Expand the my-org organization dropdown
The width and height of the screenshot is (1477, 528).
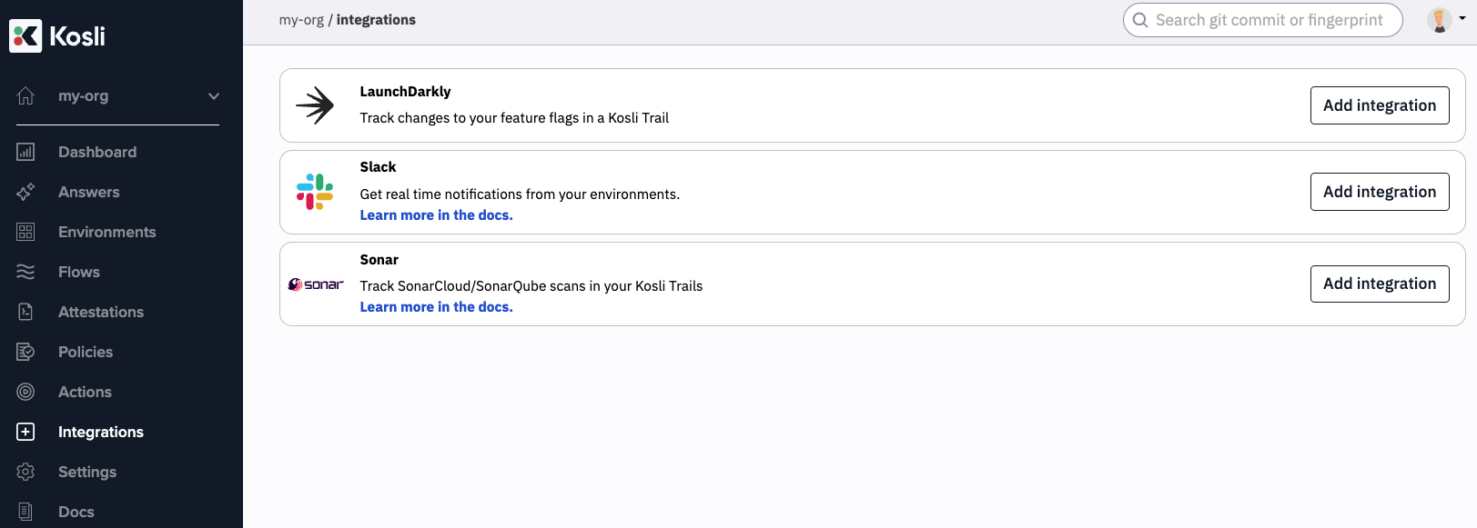point(214,96)
